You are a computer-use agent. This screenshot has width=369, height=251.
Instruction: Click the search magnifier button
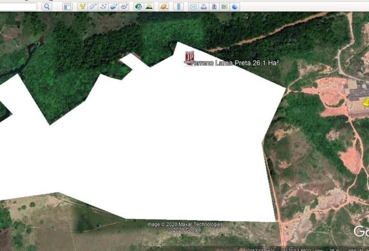(x=47, y=7)
